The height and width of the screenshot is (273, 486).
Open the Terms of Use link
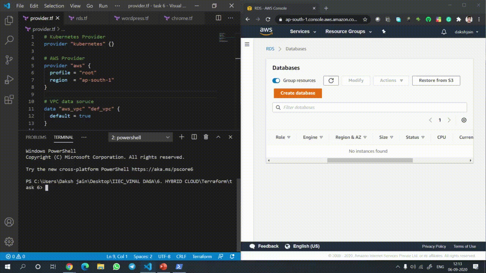click(x=464, y=246)
